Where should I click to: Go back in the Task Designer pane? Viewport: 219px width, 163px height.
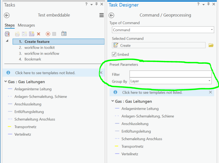111,15
